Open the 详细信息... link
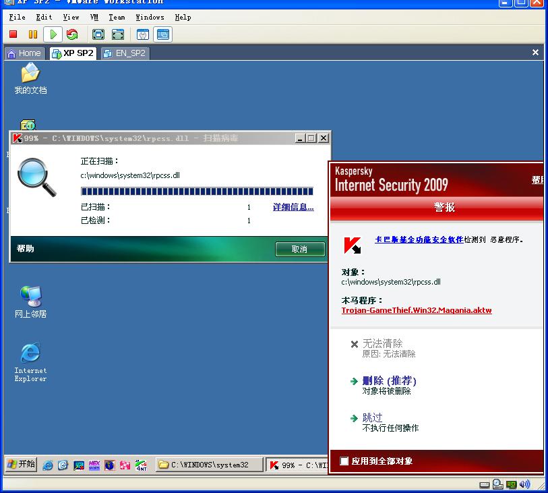Screen dimensions: 548x493 [293, 207]
